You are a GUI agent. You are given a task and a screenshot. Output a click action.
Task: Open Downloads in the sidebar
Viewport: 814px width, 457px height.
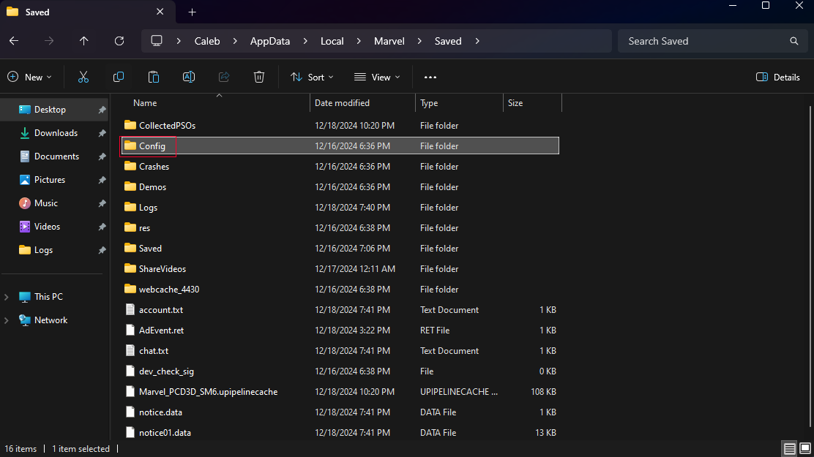coord(54,133)
